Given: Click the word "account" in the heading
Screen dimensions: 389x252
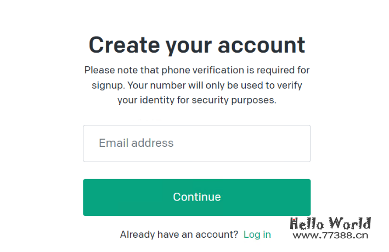Looking at the screenshot, I should coord(261,45).
